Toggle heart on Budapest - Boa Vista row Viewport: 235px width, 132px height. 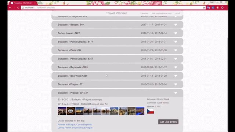click(x=176, y=76)
